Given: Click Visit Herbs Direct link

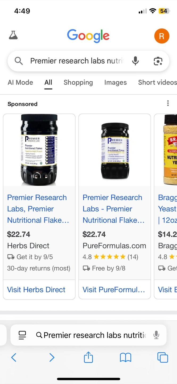Looking at the screenshot, I should [36, 290].
